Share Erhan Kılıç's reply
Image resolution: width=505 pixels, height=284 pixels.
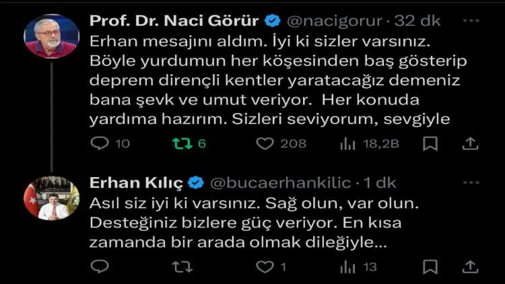470,267
